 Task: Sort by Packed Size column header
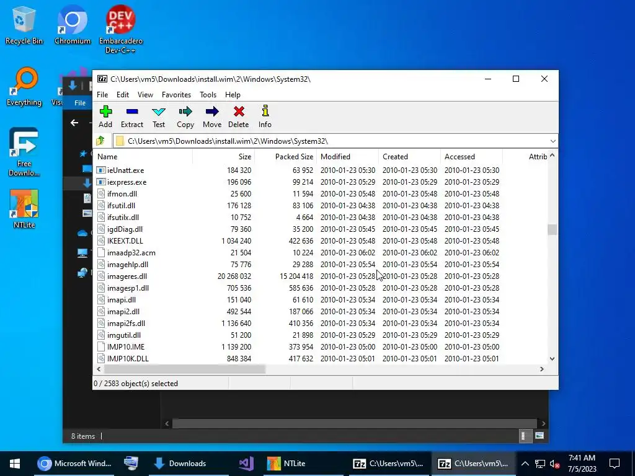pyautogui.click(x=285, y=157)
